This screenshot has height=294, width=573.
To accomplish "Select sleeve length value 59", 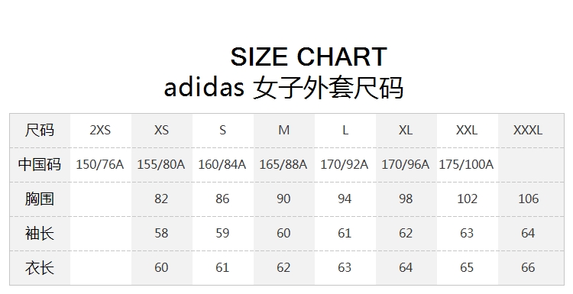I will (222, 233).
